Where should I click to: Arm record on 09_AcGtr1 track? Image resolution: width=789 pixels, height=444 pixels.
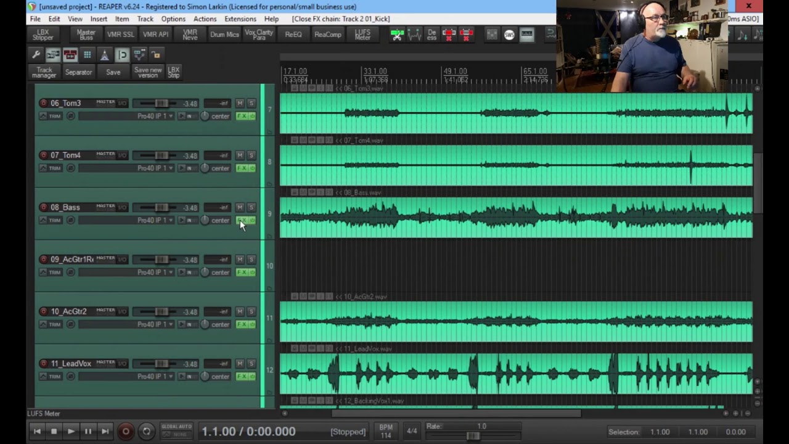pos(43,259)
